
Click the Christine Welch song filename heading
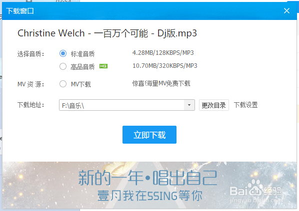tap(107, 33)
